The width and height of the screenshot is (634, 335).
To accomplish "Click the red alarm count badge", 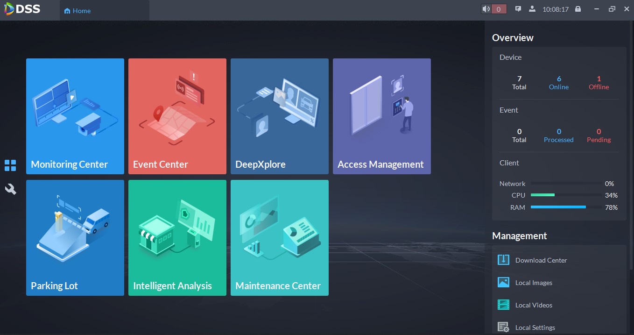I will pos(499,9).
